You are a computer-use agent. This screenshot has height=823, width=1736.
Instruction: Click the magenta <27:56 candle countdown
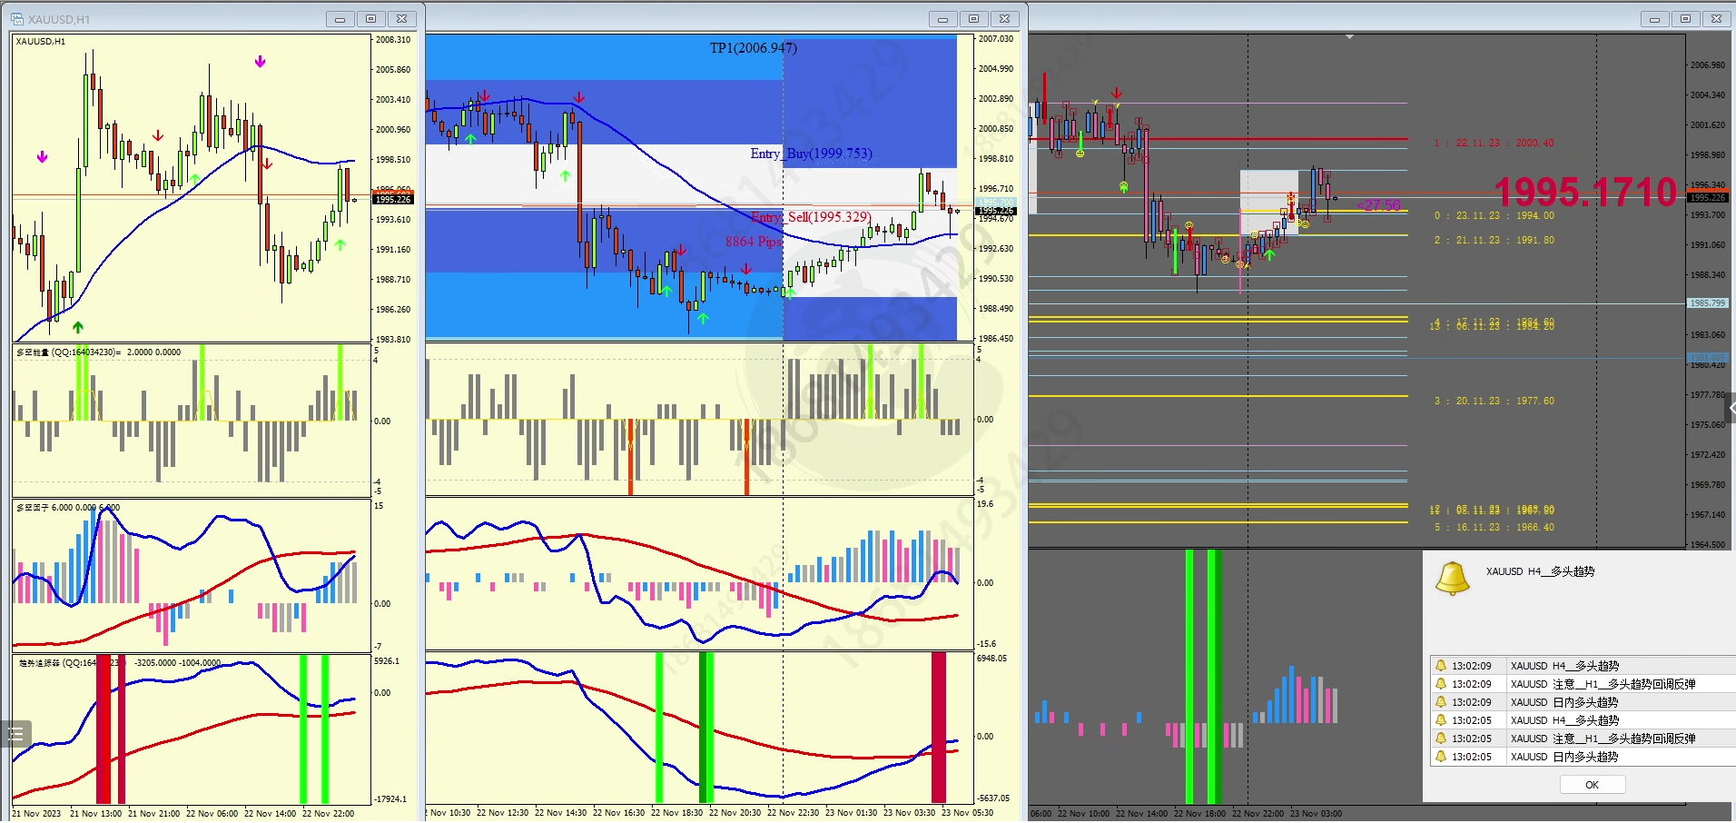(x=1379, y=206)
